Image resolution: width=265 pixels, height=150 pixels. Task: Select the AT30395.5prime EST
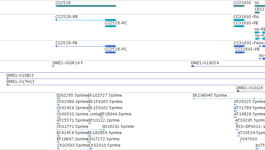237,123
